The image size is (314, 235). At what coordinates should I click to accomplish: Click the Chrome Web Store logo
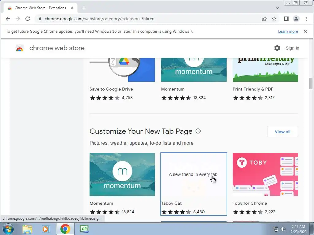pos(20,48)
